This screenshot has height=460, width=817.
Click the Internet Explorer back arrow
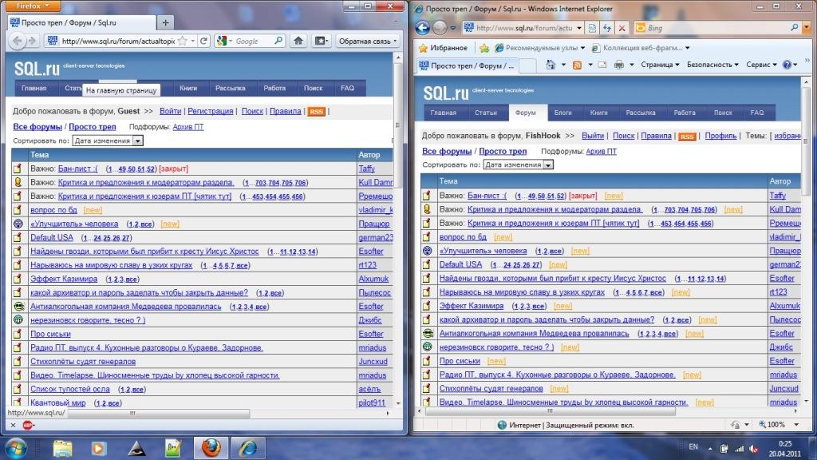(x=422, y=28)
